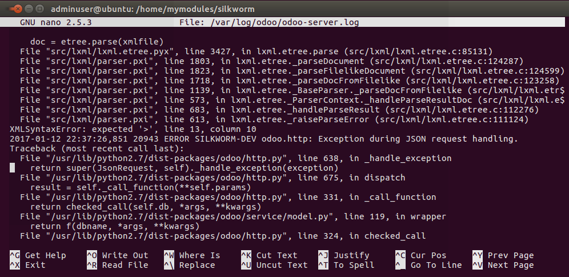
Task: Click the ^Y Prev Page shortcut
Action: [503, 256]
